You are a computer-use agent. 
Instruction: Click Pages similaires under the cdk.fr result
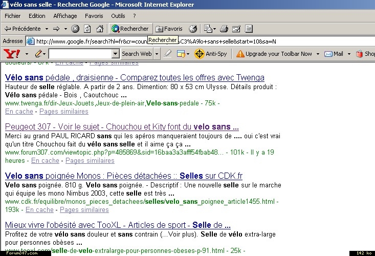point(84,209)
